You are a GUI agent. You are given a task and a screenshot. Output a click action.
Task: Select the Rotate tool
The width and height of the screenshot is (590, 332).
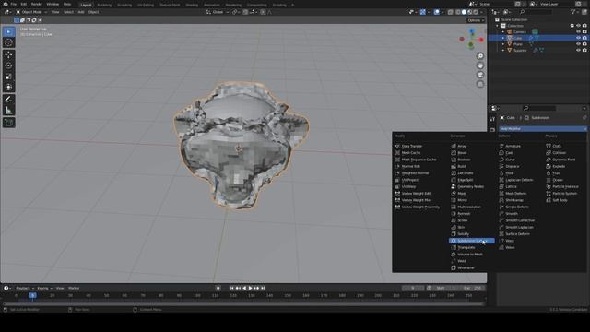(8, 65)
